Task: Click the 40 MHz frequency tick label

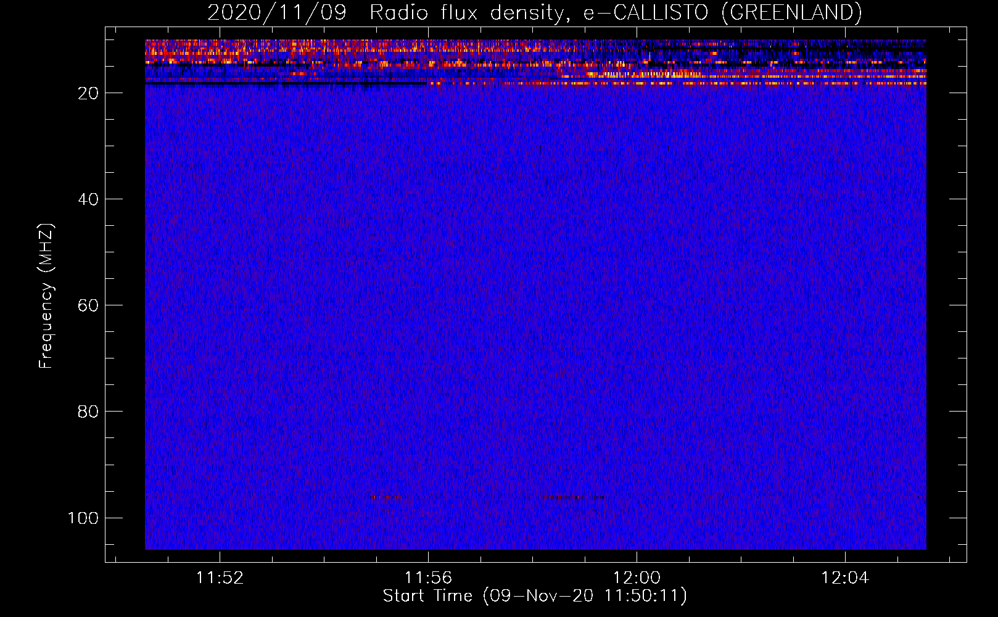Action: pyautogui.click(x=88, y=199)
